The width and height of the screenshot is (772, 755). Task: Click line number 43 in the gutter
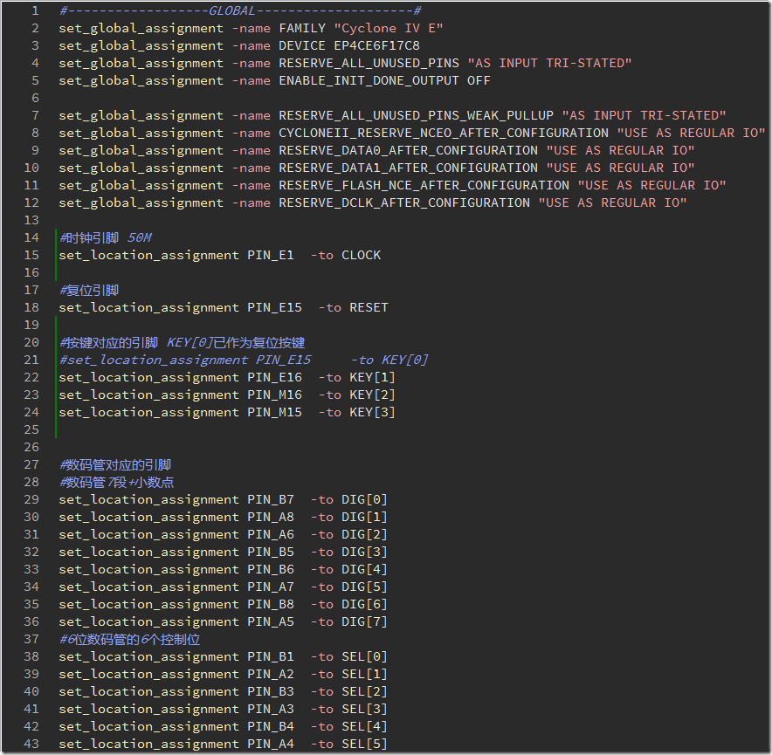(31, 745)
